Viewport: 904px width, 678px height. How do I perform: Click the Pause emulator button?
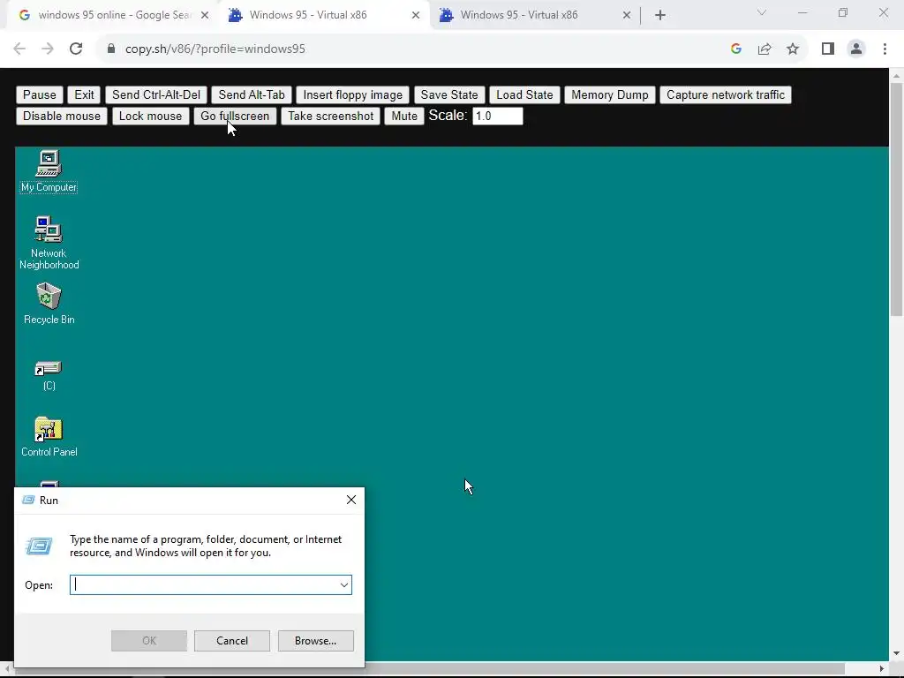click(x=39, y=95)
